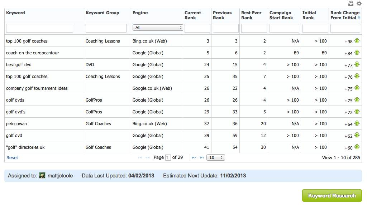Focus the Keyword filter input field

point(39,28)
